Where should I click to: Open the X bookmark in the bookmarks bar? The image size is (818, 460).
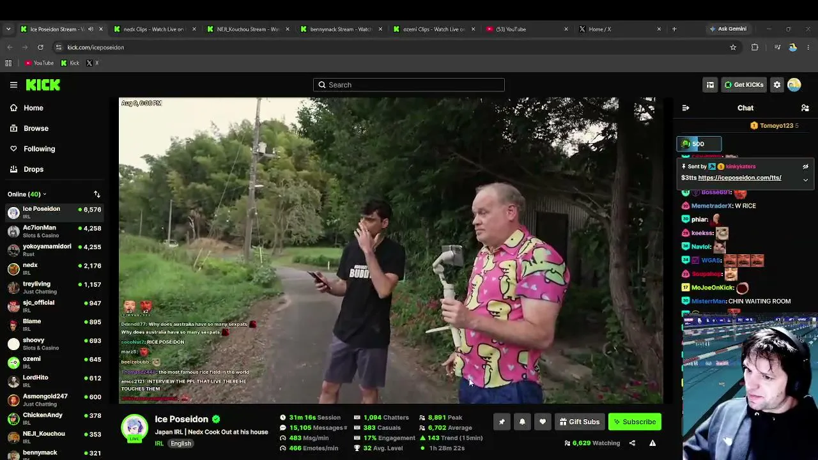point(93,63)
